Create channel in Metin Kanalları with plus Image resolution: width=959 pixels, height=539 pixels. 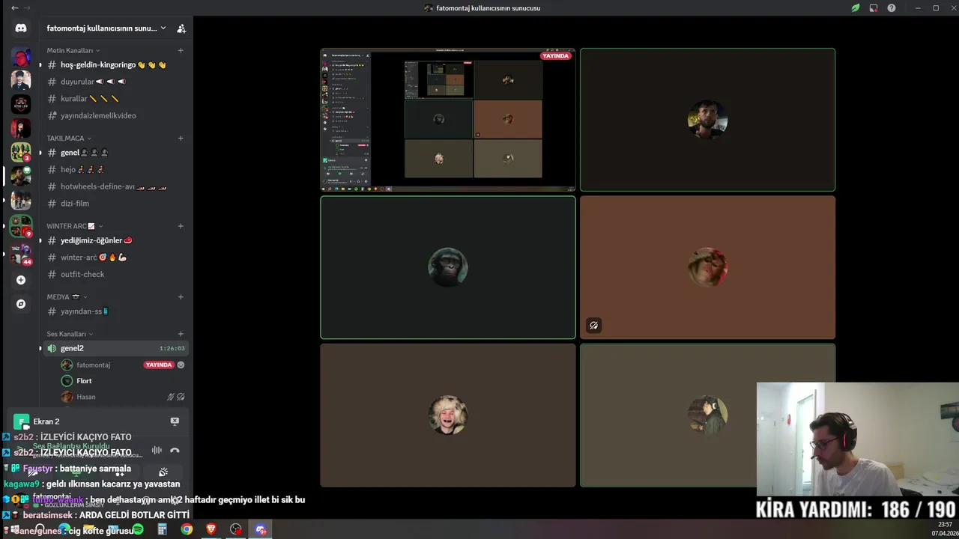tap(181, 50)
